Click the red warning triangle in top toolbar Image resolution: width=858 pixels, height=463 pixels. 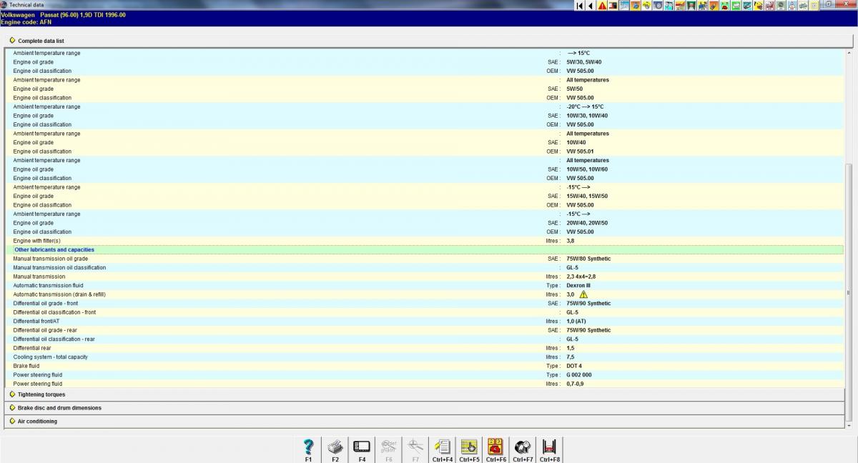[602, 5]
